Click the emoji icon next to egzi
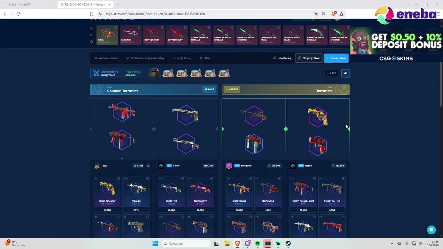 [149, 166]
